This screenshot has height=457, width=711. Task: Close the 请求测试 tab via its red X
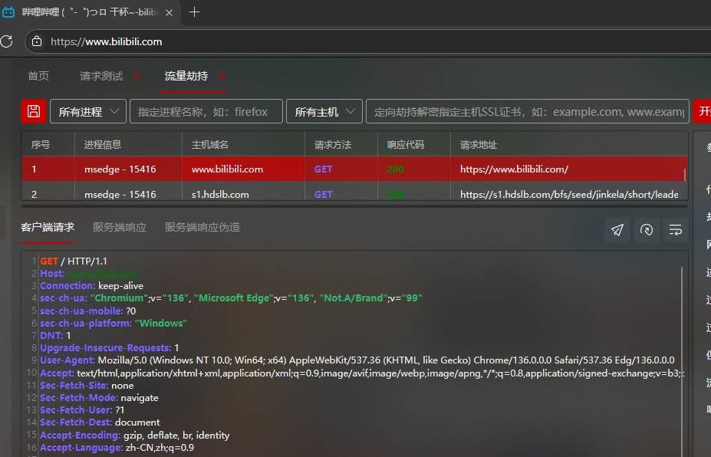coord(136,76)
